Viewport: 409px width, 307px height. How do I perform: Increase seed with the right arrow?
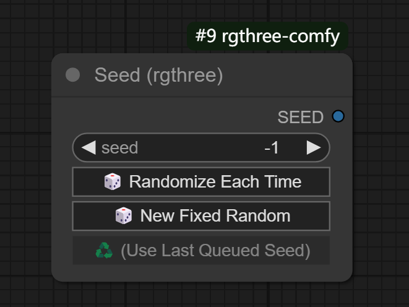pyautogui.click(x=314, y=148)
